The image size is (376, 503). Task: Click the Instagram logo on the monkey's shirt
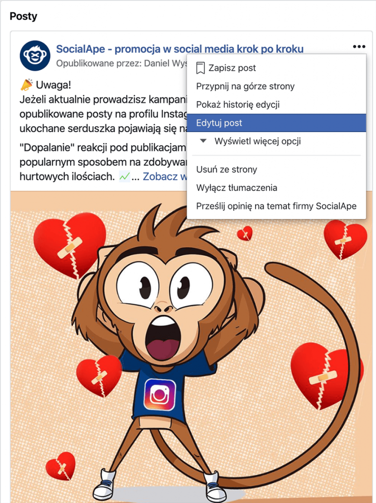click(160, 395)
